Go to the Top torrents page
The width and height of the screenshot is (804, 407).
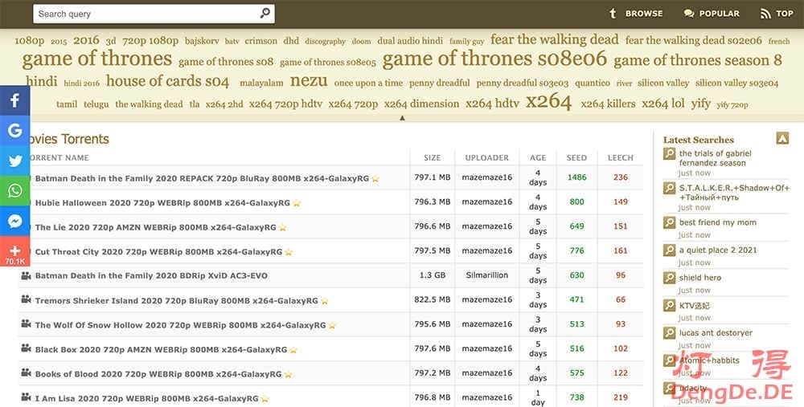click(777, 14)
